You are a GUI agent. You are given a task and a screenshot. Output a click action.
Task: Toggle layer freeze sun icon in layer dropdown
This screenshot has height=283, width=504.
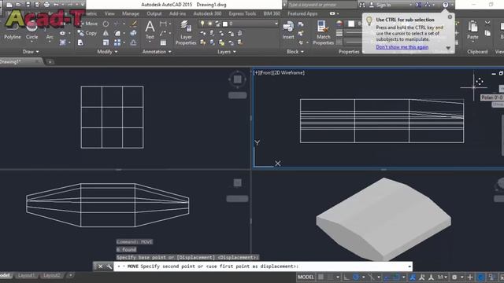(x=210, y=24)
